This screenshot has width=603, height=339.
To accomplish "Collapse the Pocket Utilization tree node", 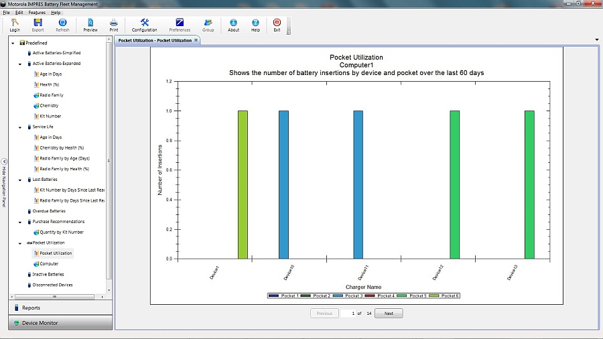I will coord(20,243).
